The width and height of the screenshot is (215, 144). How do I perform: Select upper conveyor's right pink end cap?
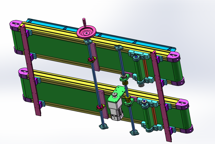click(x=173, y=57)
